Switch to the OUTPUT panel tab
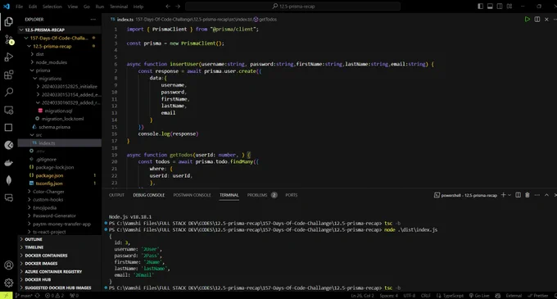Viewport: 557px width, 299px height. (116, 195)
